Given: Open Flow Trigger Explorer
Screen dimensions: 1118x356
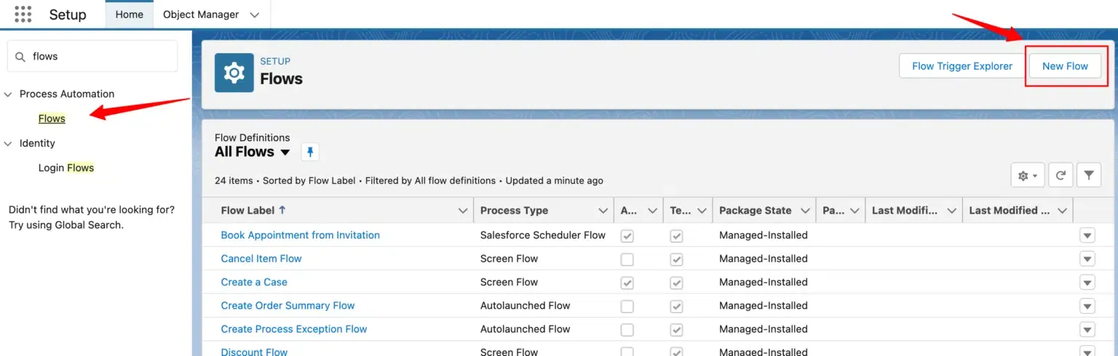Looking at the screenshot, I should pos(962,66).
